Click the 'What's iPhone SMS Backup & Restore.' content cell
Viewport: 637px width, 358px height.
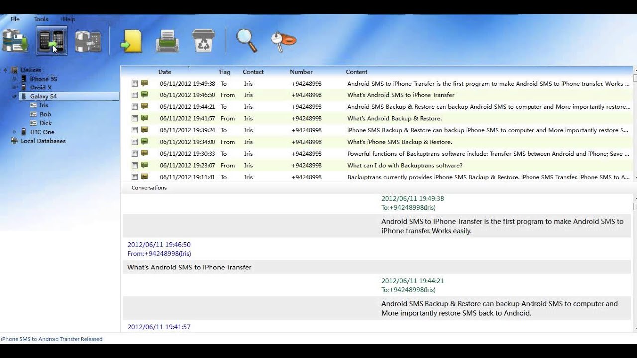point(400,142)
